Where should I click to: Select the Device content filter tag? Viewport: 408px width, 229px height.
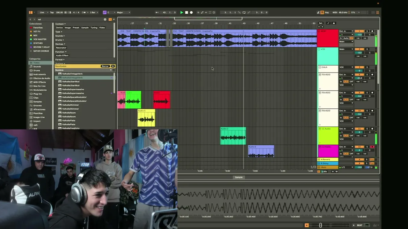59,28
